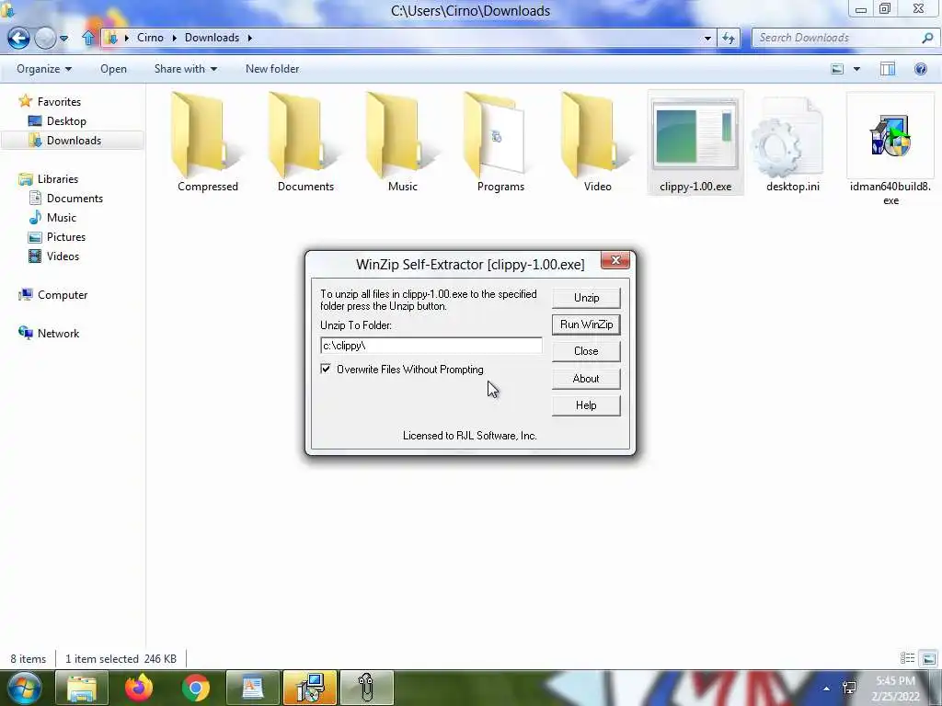Click the Up one level arrow
The image size is (942, 706).
tap(88, 38)
